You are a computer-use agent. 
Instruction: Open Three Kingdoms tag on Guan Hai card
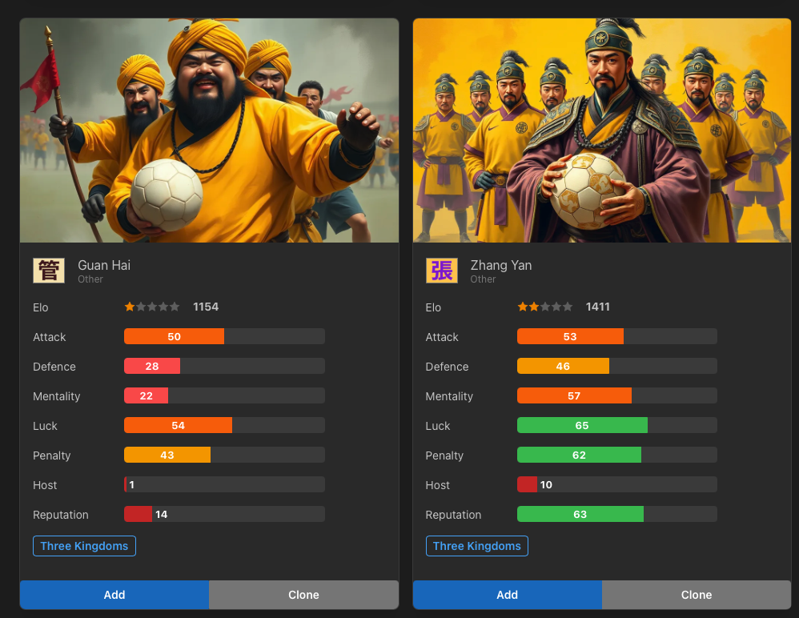click(84, 546)
